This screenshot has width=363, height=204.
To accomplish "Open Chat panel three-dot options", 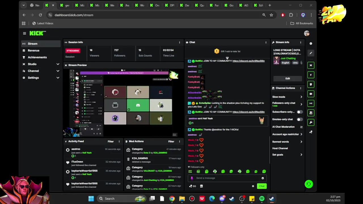I will click(266, 42).
